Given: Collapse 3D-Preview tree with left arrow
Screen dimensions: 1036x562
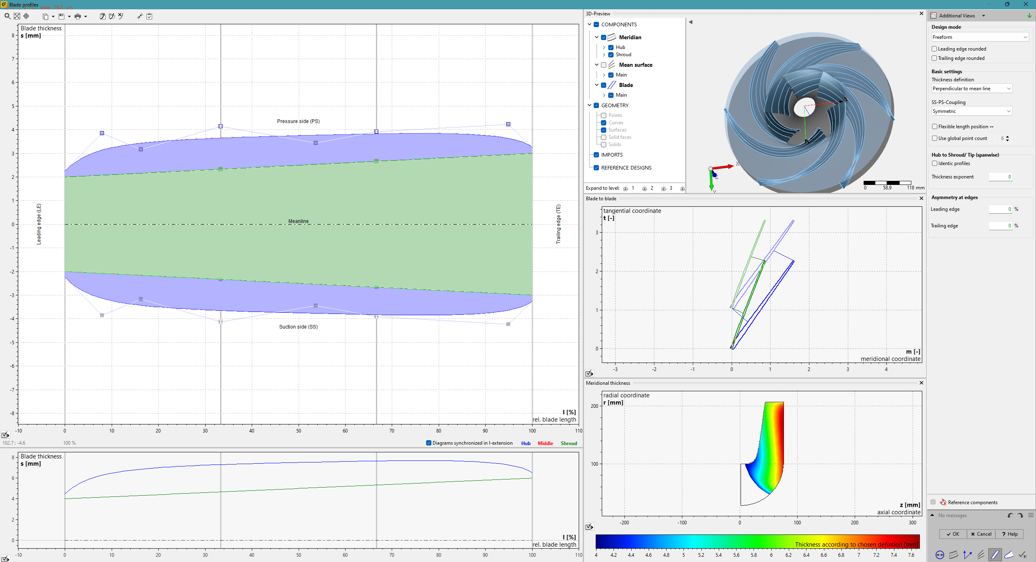Looking at the screenshot, I should click(x=691, y=22).
